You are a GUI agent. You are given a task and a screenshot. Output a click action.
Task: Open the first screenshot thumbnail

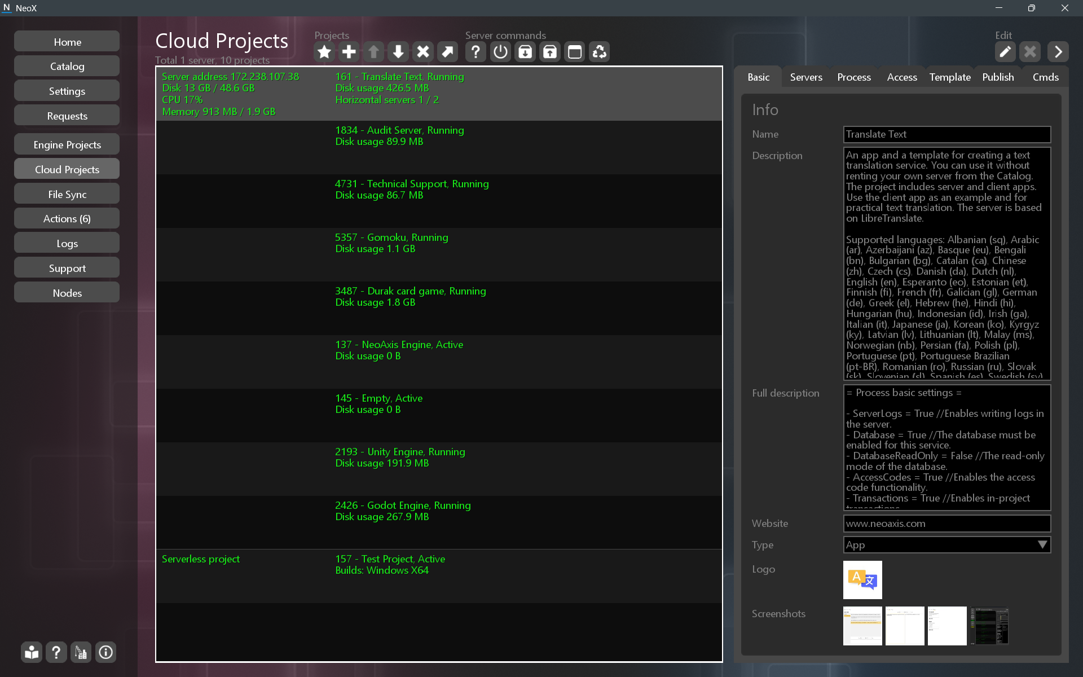[x=862, y=626]
